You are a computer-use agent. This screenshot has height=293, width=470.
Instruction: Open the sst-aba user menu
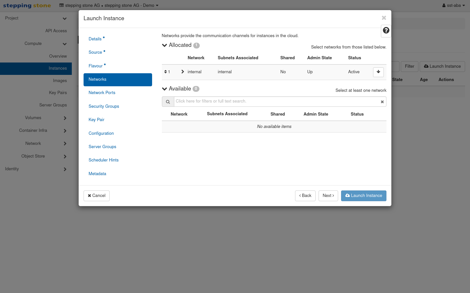point(454,6)
